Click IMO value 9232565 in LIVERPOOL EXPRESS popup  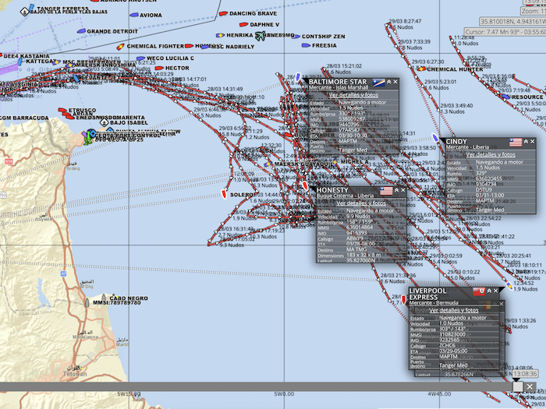click(x=449, y=340)
